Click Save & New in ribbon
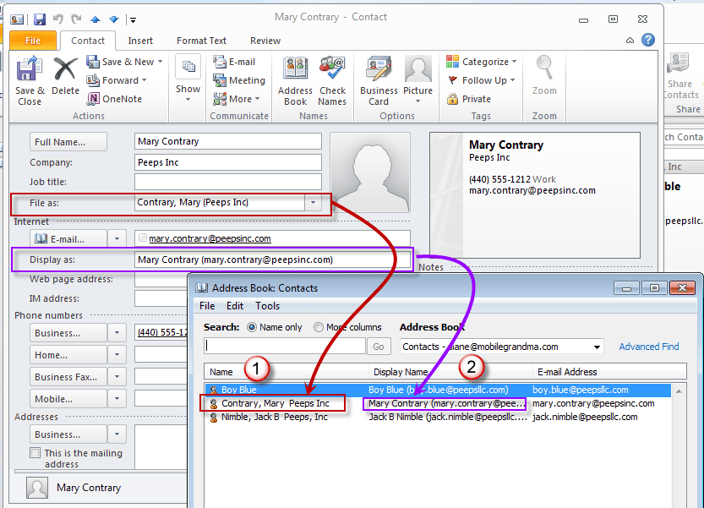The height and width of the screenshot is (508, 704). tap(124, 62)
